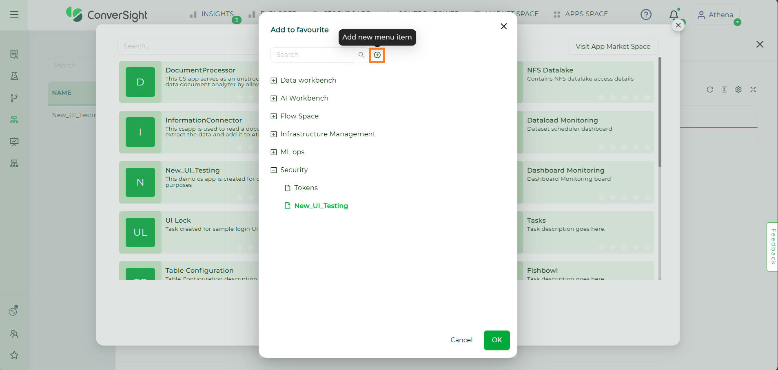
Task: Open the hamburger menu icon
Action: [x=14, y=15]
